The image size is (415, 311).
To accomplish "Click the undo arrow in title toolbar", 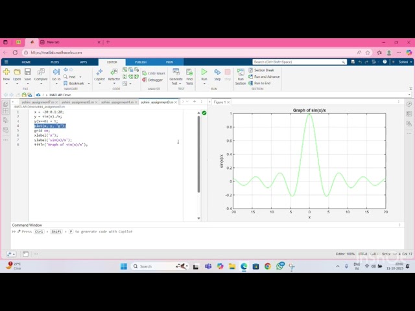I will 360,62.
